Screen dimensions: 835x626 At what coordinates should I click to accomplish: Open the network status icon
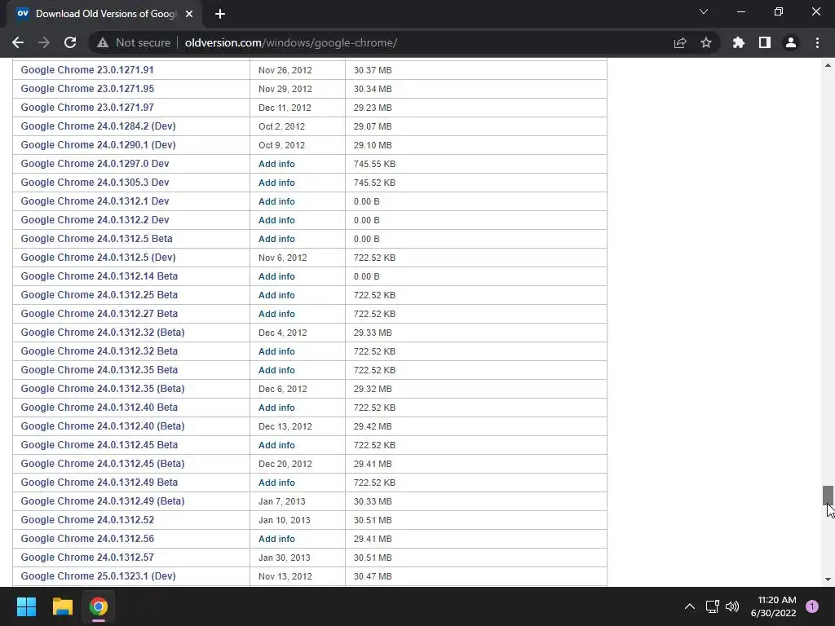coord(712,606)
